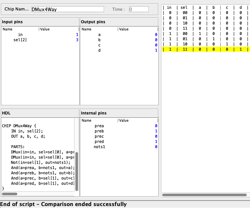The width and height of the screenshot is (250, 208).
Task: Select output pin d row
Action: (x=119, y=50)
